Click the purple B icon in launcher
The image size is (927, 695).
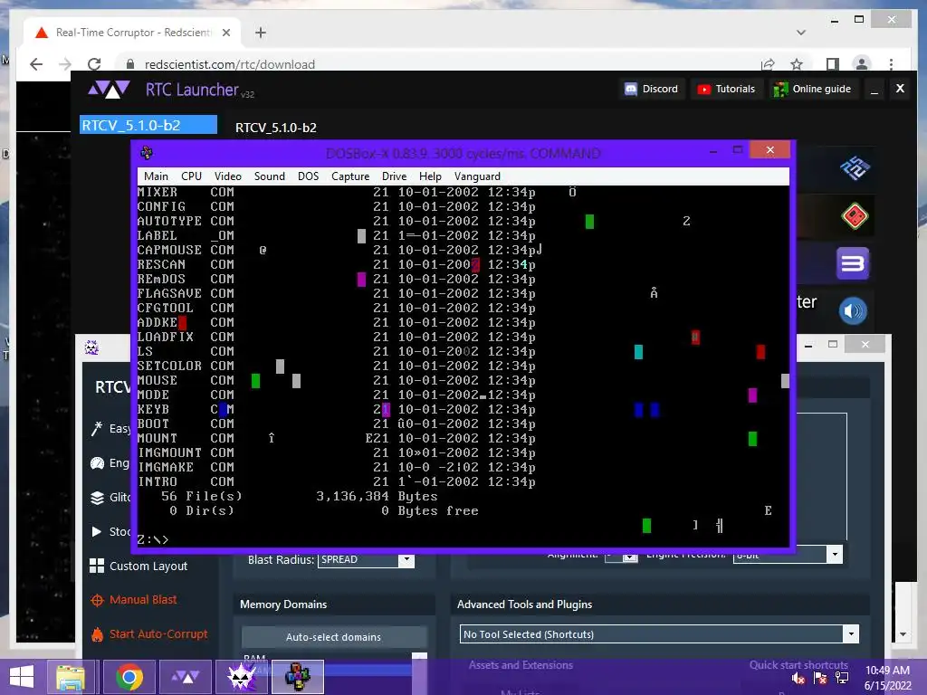pos(853,263)
